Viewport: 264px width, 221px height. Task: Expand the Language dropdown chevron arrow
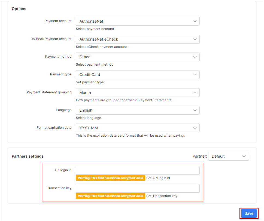point(195,110)
